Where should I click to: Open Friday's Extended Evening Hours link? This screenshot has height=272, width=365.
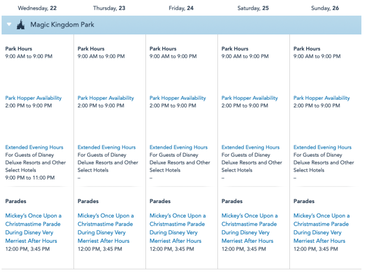tap(178, 147)
